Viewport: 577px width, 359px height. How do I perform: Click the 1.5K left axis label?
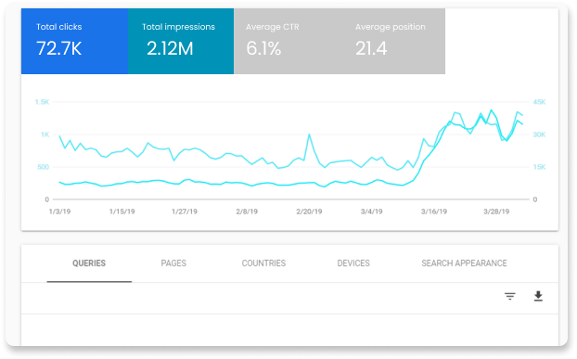click(42, 102)
